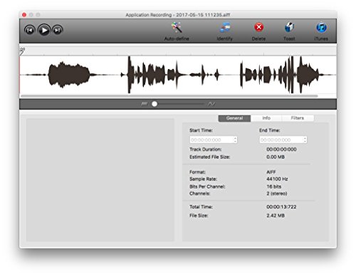
Task: Run Auto-define with the magic wand icon
Action: point(177,28)
